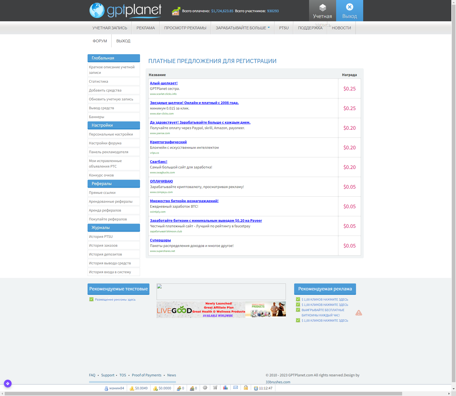This screenshot has width=456, height=396.
Task: Open НОВОСТИ menu item
Action: pos(341,28)
